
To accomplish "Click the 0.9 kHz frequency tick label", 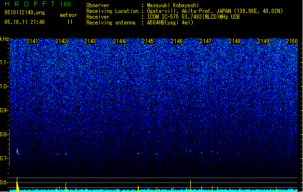I will [4, 110].
